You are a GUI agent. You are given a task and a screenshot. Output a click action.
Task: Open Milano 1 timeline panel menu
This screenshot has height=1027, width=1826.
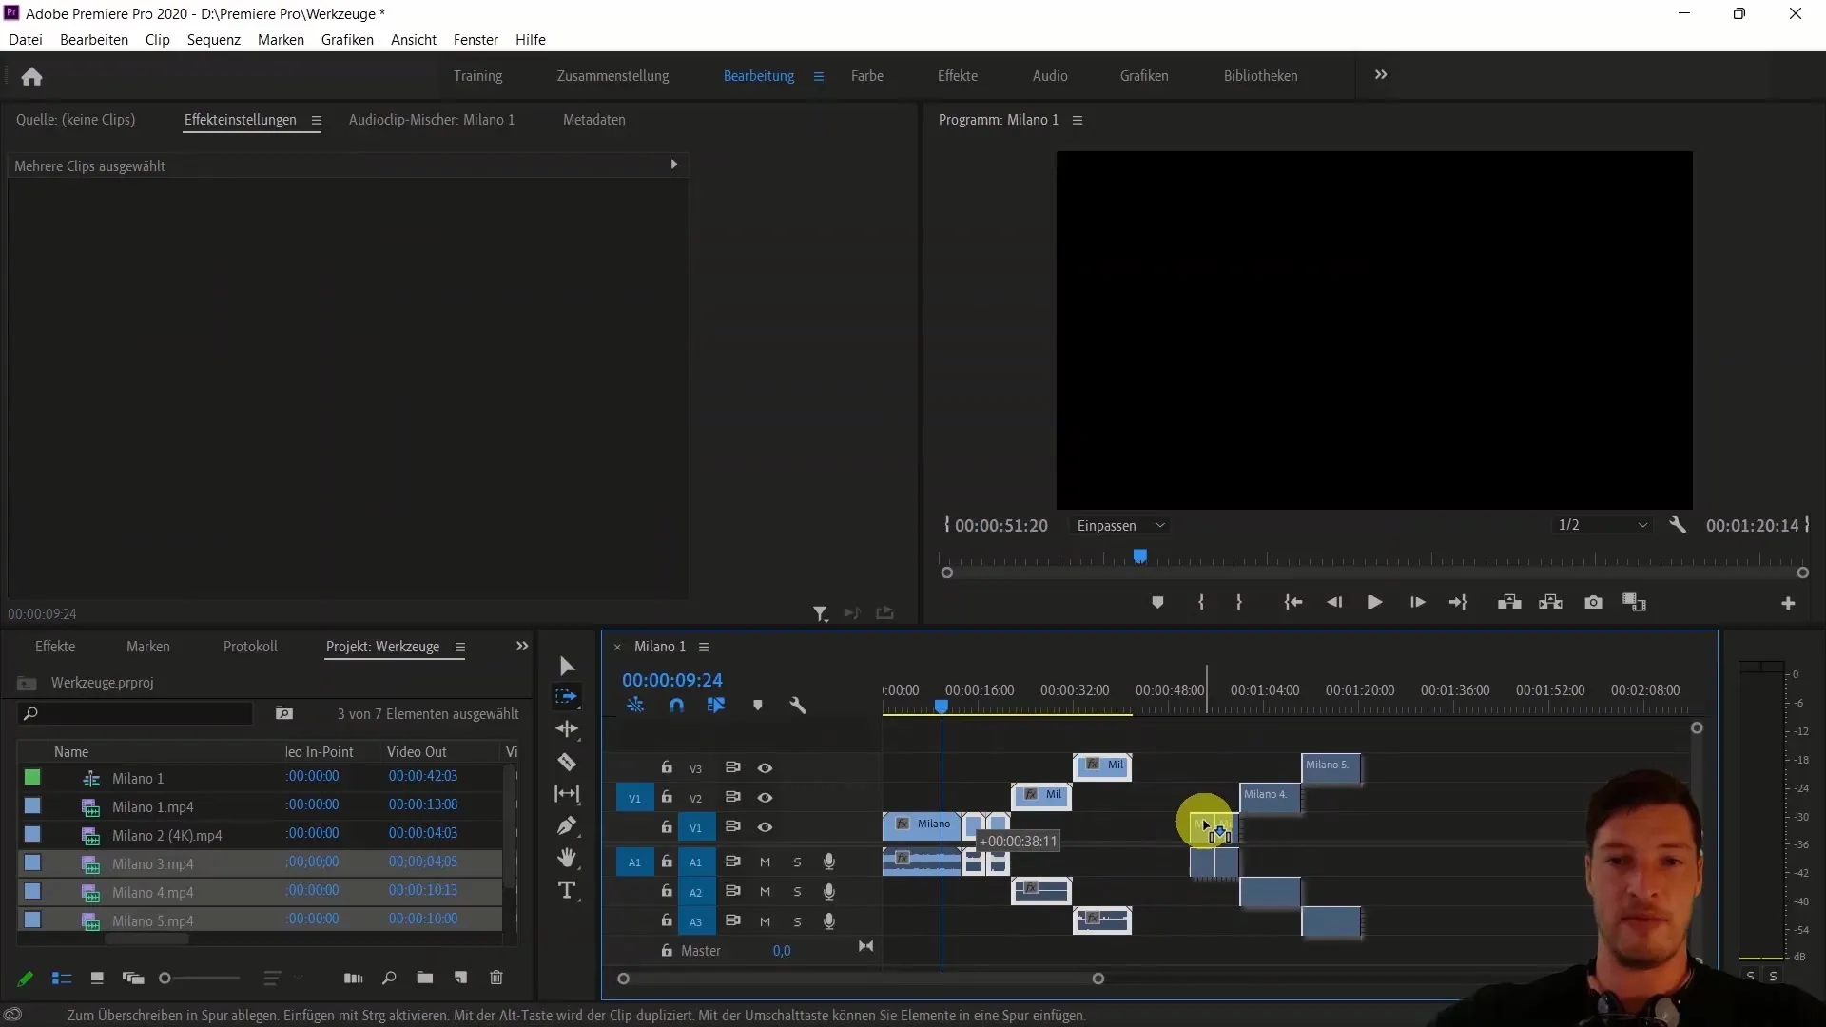[704, 647]
